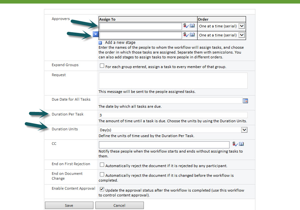Uncheck Enable Content Approval checkbox
The width and height of the screenshot is (300, 210).
click(102, 189)
